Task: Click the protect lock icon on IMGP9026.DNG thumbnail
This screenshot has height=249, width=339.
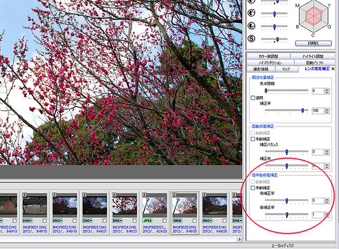Action: [204, 194]
